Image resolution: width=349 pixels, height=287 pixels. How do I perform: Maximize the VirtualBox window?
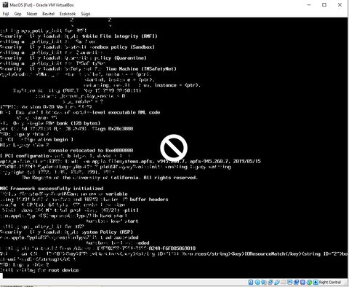click(324, 4)
